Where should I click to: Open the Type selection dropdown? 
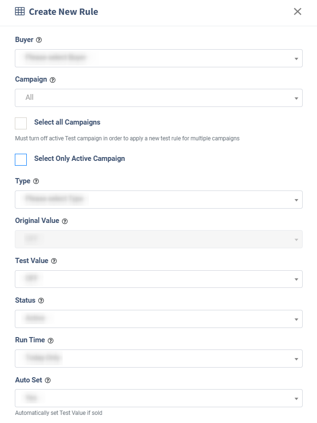point(159,200)
